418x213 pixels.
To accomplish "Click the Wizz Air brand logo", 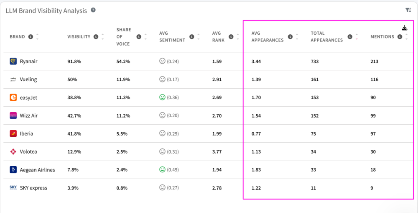I will [x=13, y=115].
